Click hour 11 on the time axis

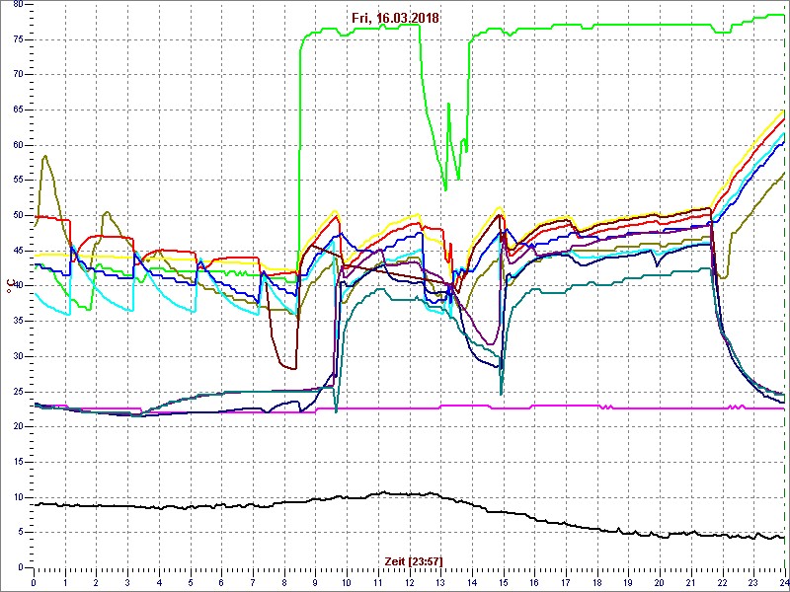coord(378,580)
